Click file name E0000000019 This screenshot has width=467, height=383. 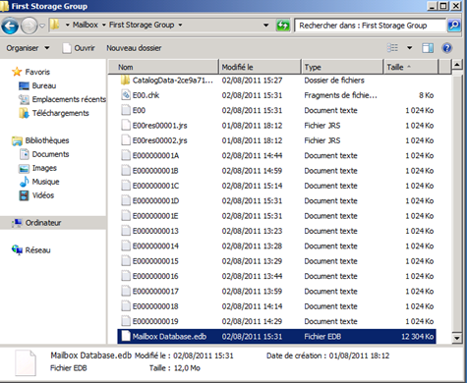[x=155, y=321]
